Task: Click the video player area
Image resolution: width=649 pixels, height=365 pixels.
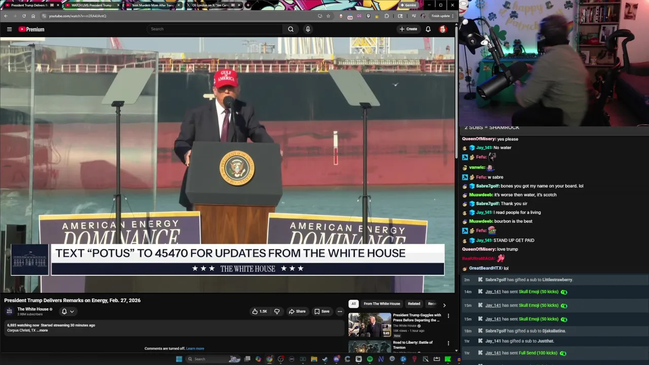Action: point(228,165)
